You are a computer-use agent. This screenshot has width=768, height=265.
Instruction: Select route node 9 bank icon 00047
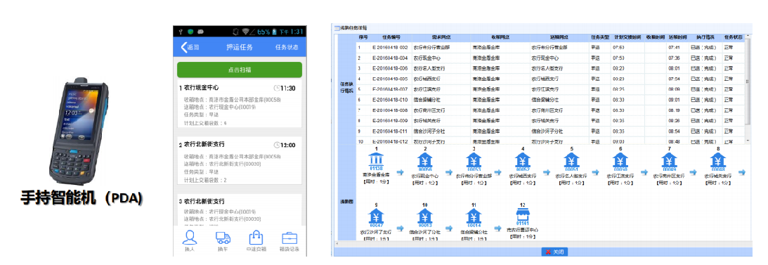[376, 217]
